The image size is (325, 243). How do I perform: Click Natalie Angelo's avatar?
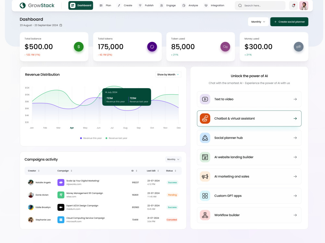31,182
